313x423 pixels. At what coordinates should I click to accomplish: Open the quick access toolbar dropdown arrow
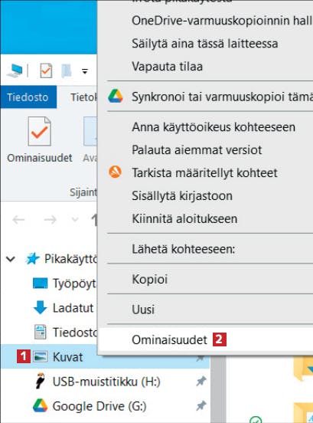85,71
